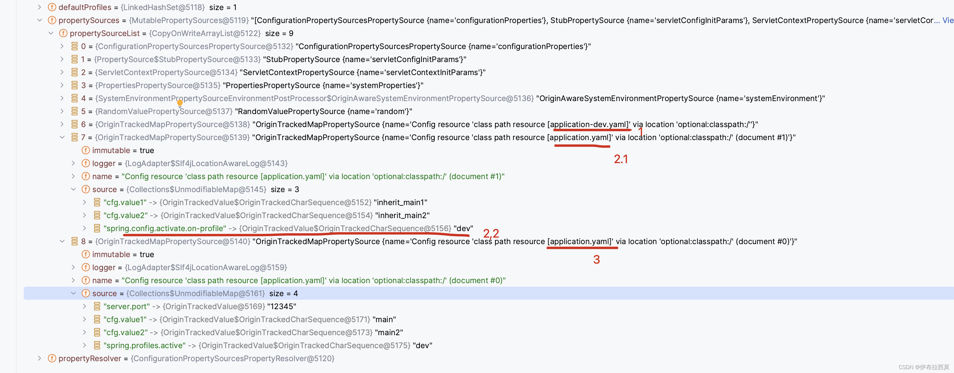Expand the propertyResolver node
This screenshot has height=373, width=954.
40,358
